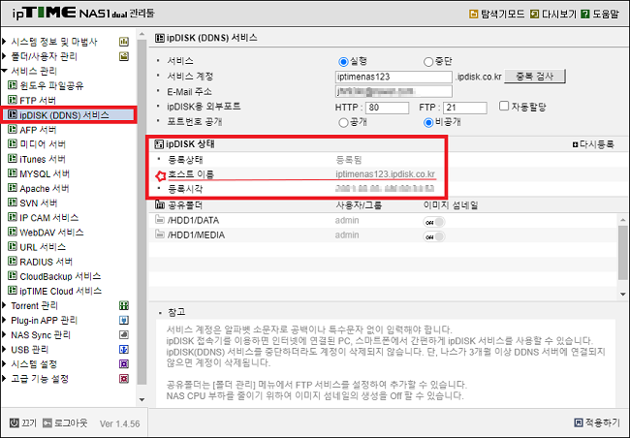Click the 서비스 계정 input field
Screen dimensions: 630x438
394,77
